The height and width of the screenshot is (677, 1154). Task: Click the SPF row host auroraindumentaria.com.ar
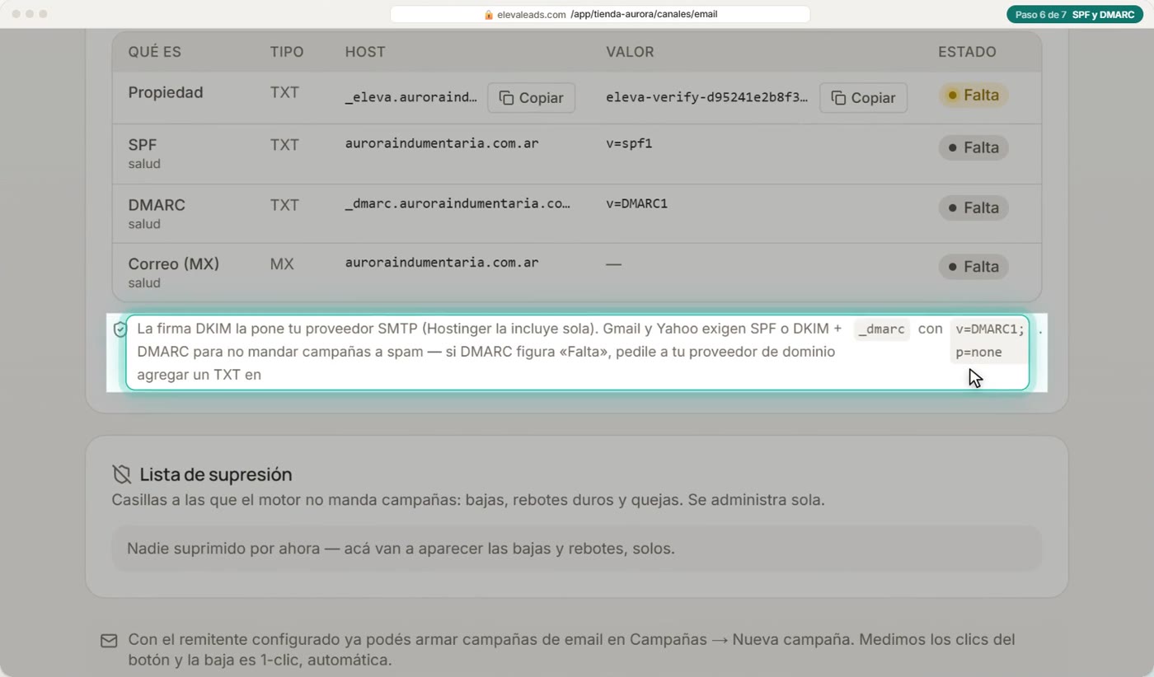pyautogui.click(x=442, y=143)
